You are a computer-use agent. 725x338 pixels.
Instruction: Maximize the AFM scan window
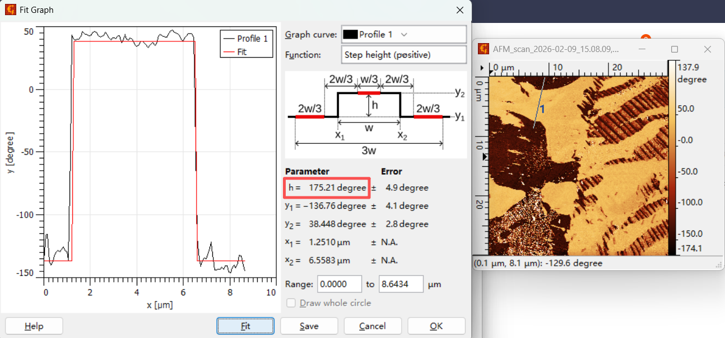pyautogui.click(x=675, y=49)
